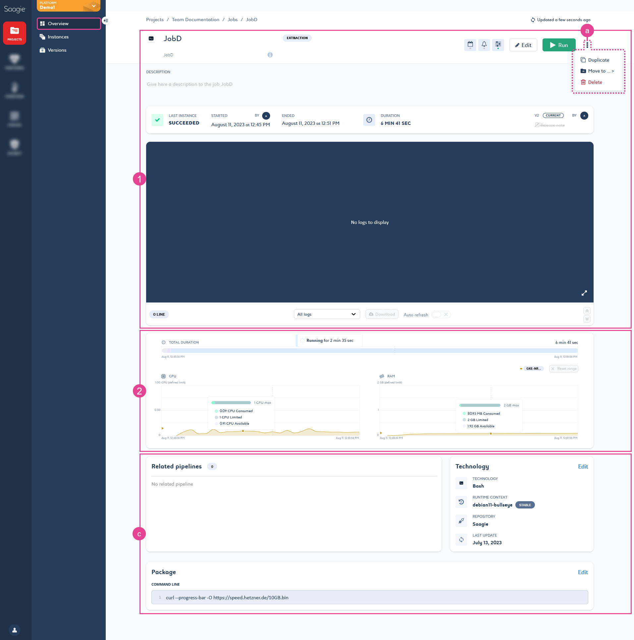Click 'debian11-bullseye' runtime context text

click(492, 505)
